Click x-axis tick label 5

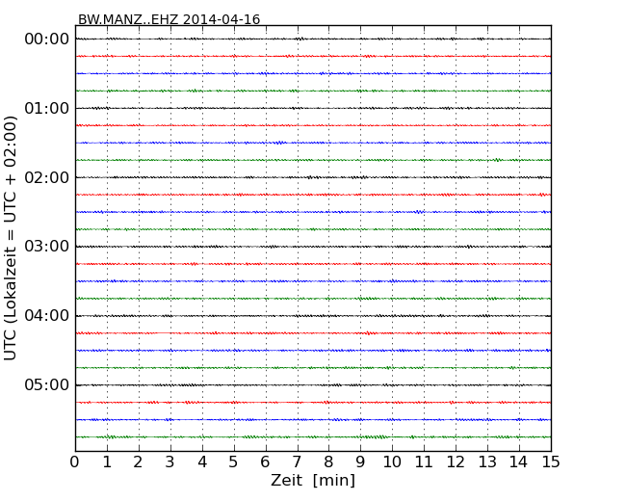click(x=233, y=461)
